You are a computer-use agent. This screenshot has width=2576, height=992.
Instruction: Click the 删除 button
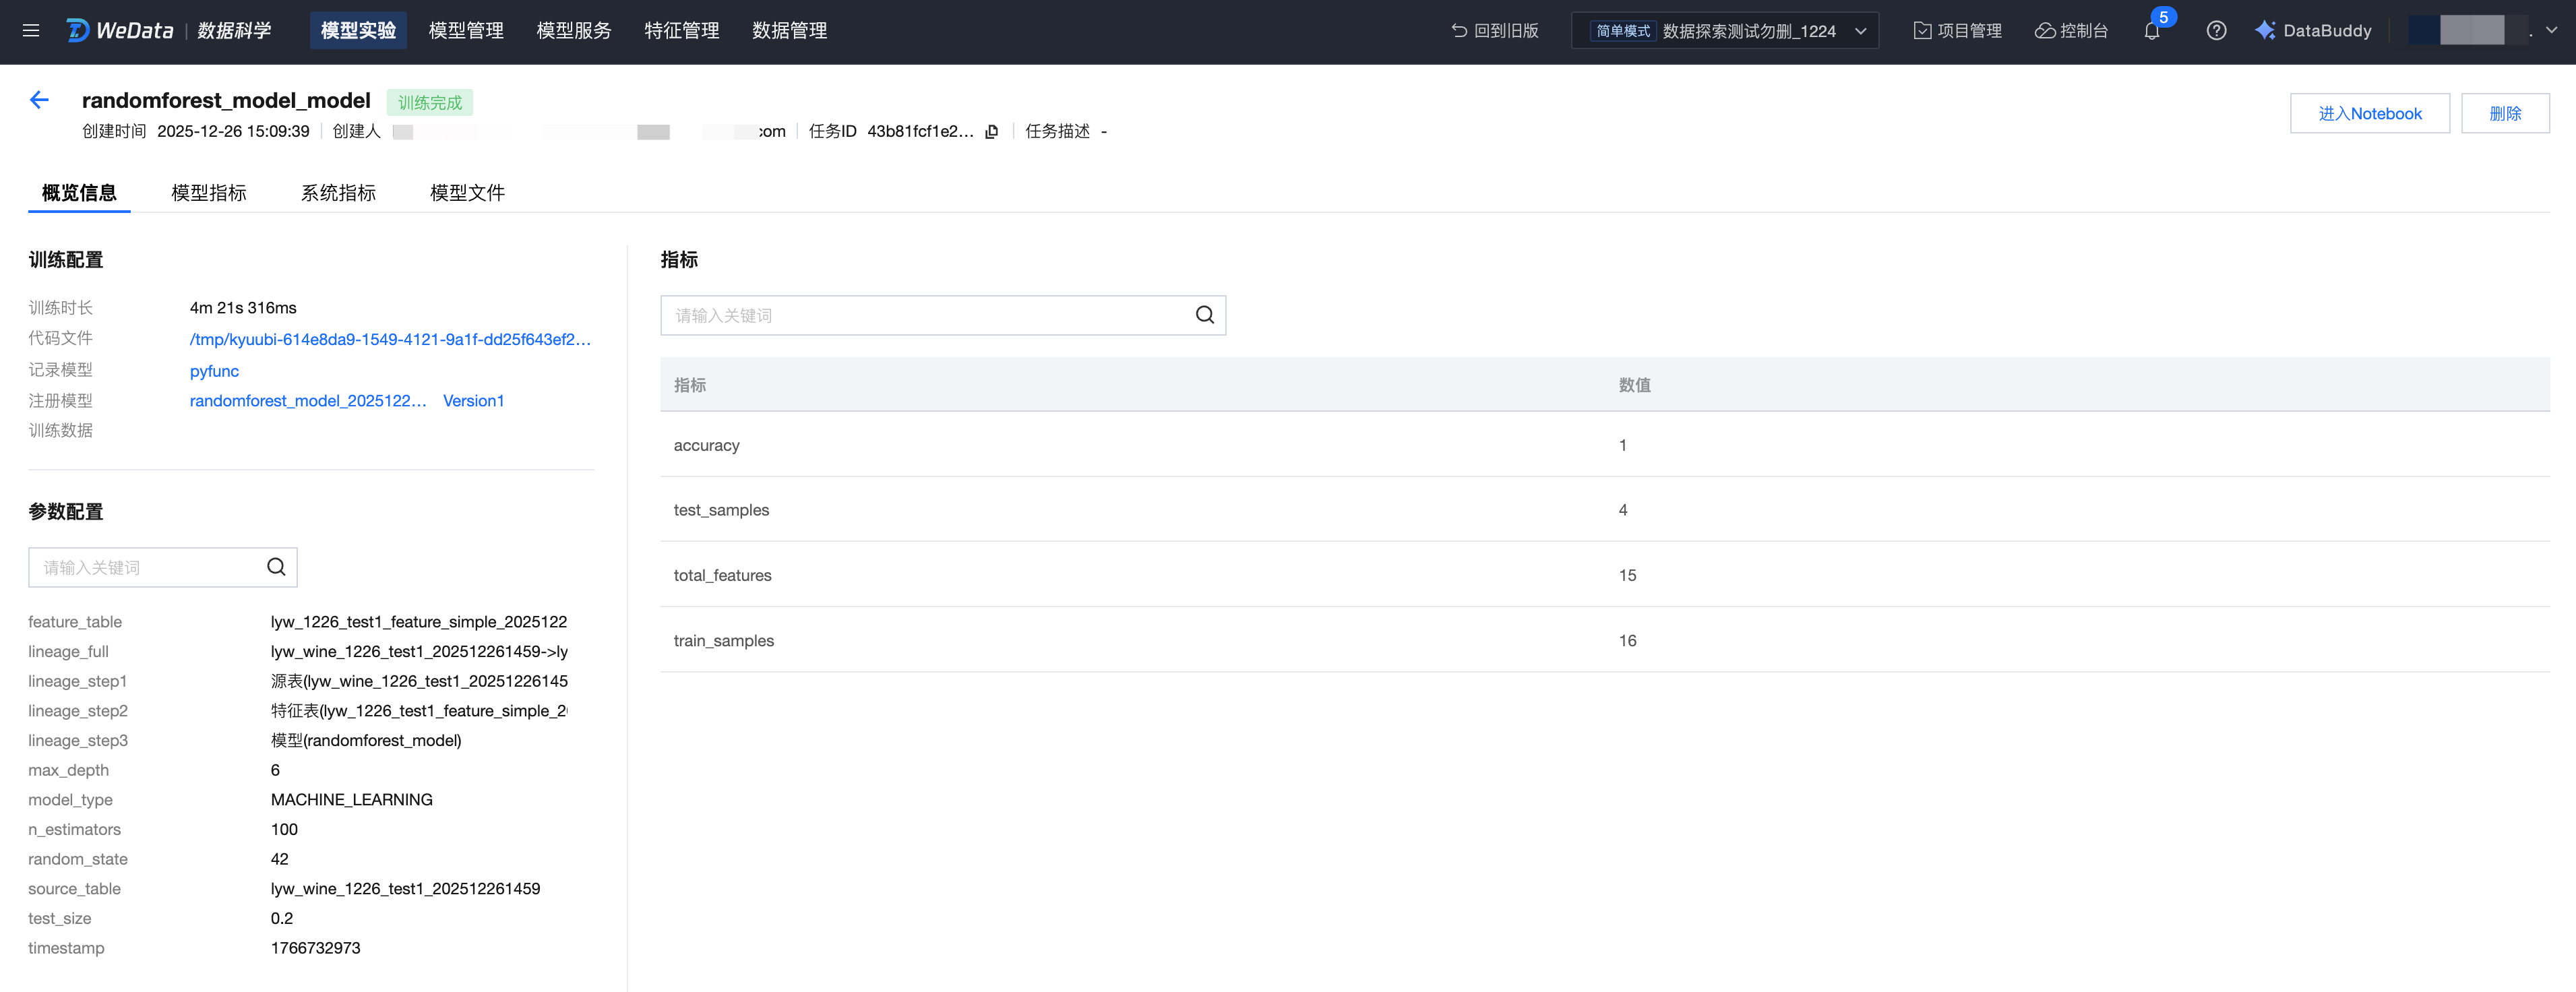tap(2504, 113)
